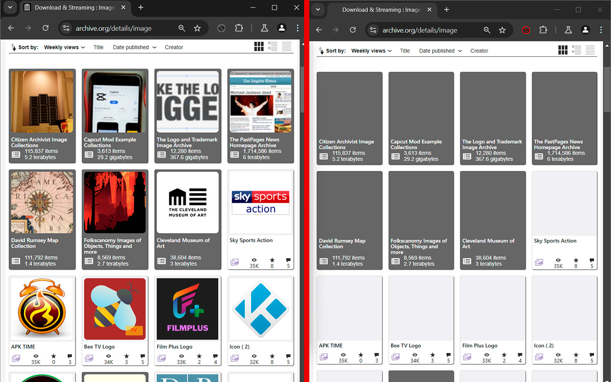
Task: Switch to extended list view in left window
Action: click(x=273, y=46)
